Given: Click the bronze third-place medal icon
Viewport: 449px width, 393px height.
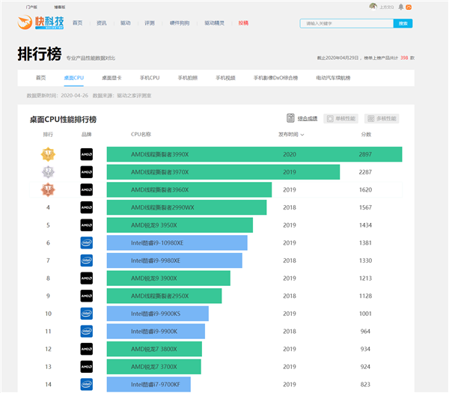Looking at the screenshot, I should pos(48,190).
